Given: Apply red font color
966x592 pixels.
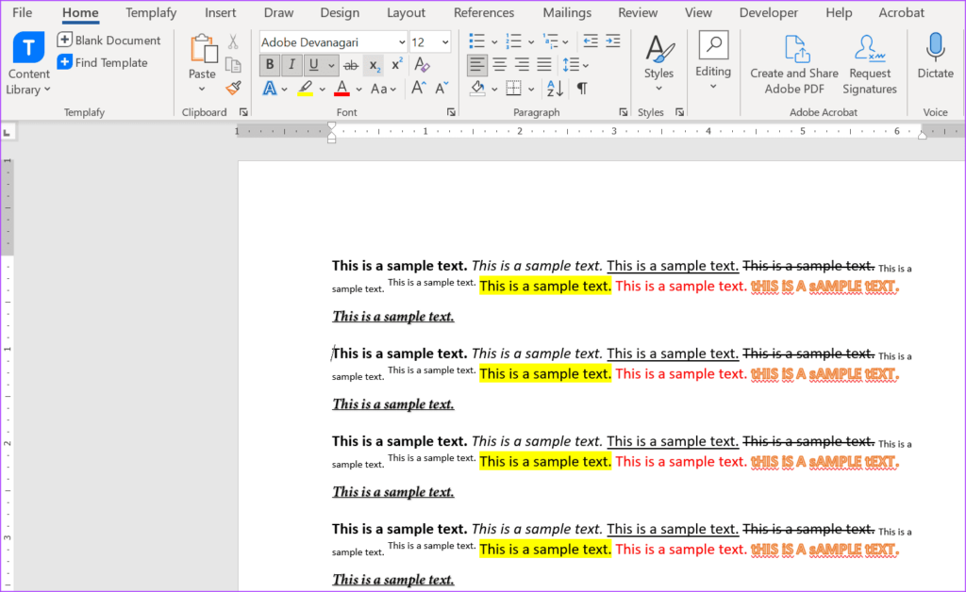Looking at the screenshot, I should point(341,88).
